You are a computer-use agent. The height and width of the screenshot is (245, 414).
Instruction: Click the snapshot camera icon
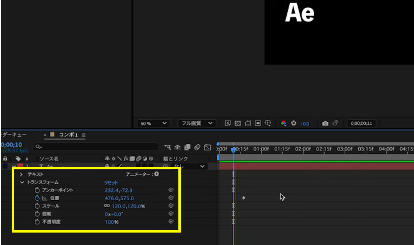click(x=325, y=123)
